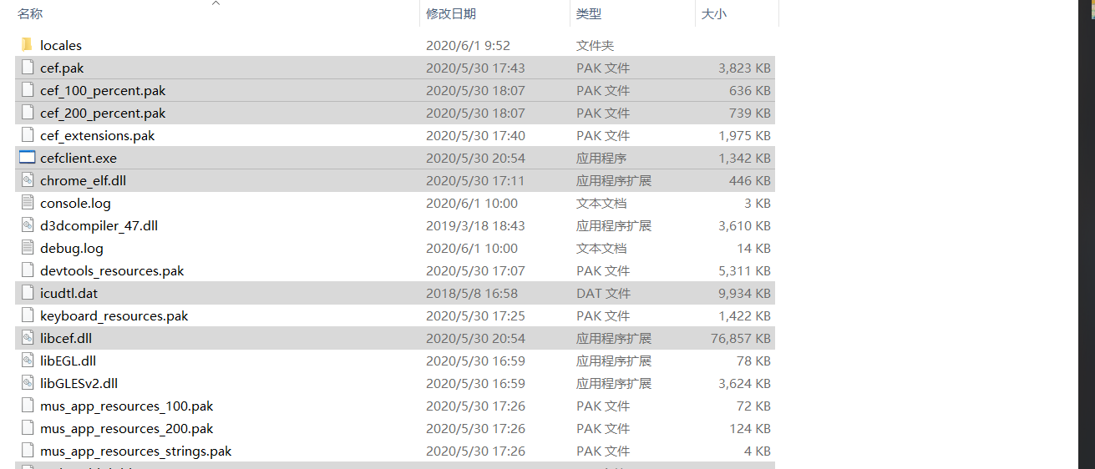1095x469 pixels.
Task: Select the cef.pak file icon
Action: click(27, 68)
